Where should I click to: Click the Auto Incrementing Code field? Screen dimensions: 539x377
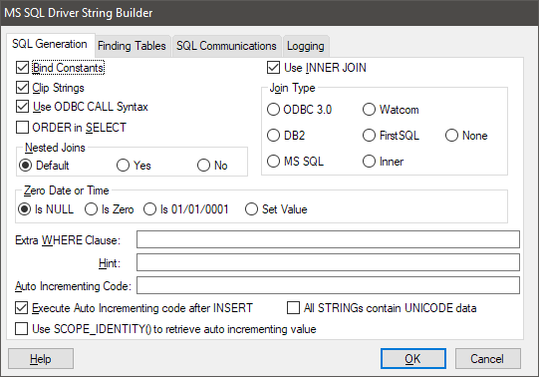click(328, 285)
